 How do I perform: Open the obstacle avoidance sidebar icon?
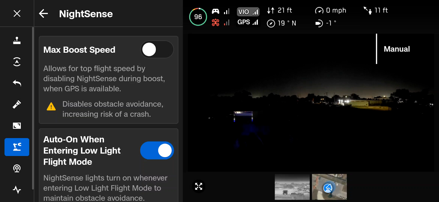pyautogui.click(x=17, y=62)
